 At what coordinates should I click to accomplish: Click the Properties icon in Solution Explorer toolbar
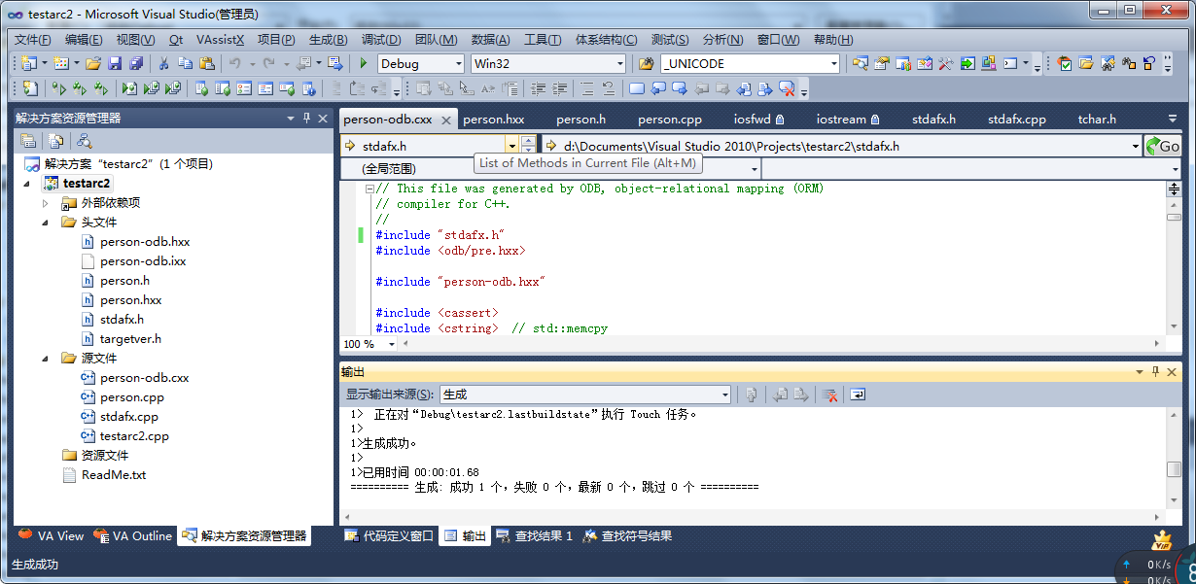tap(28, 141)
